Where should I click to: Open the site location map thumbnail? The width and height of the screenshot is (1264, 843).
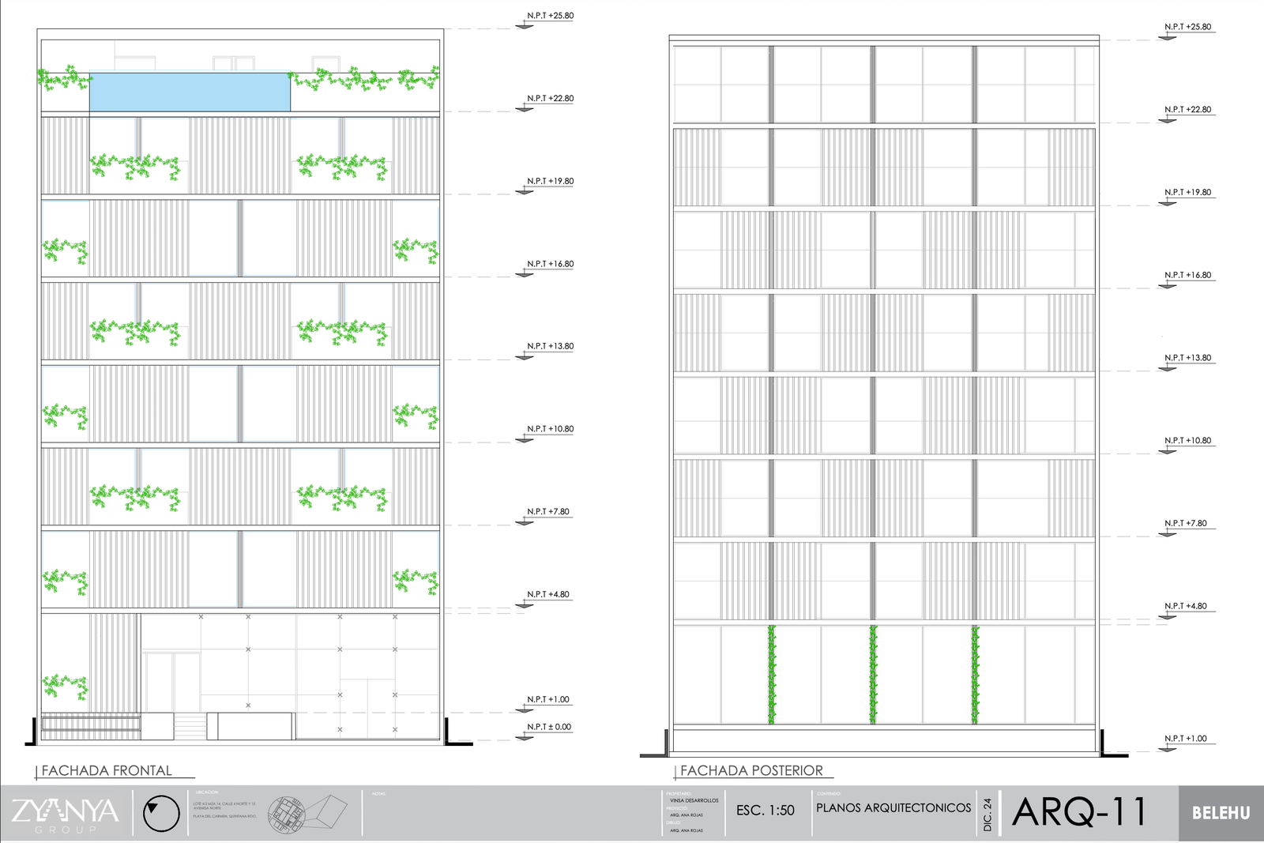(307, 813)
